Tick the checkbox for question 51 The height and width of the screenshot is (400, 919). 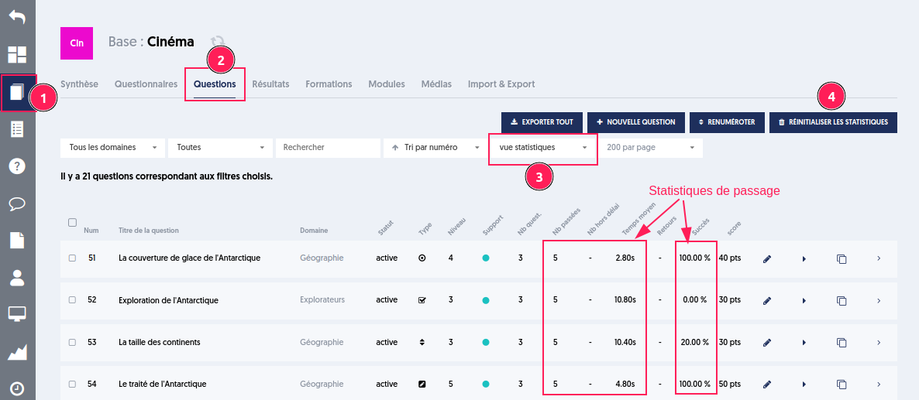tap(72, 258)
